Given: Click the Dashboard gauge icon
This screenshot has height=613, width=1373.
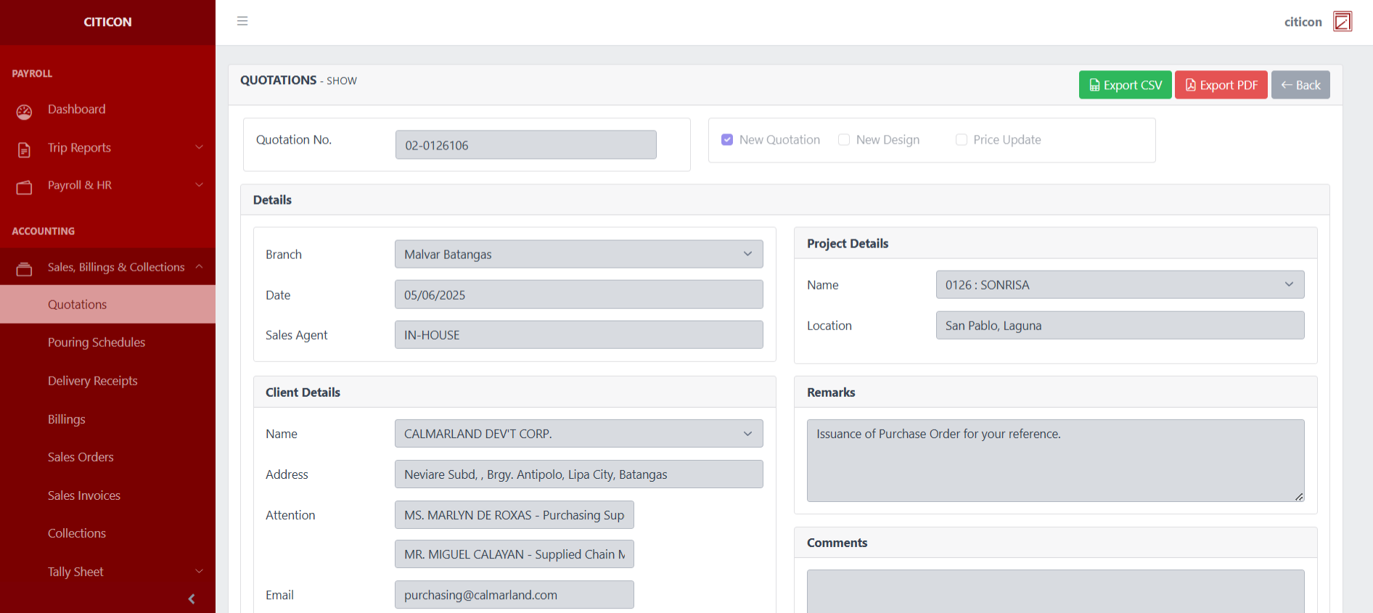Looking at the screenshot, I should (x=24, y=112).
